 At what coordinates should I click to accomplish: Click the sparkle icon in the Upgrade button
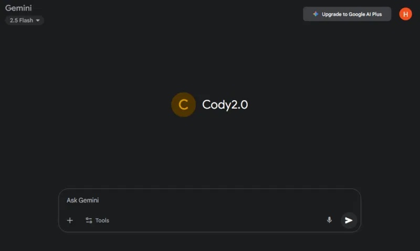click(x=316, y=14)
